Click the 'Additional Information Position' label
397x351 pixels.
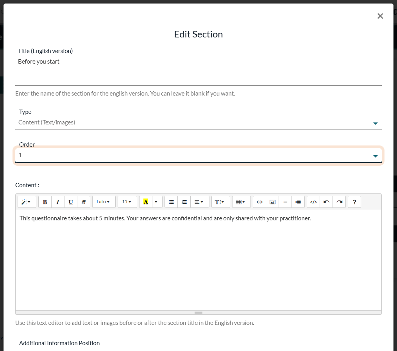point(59,343)
